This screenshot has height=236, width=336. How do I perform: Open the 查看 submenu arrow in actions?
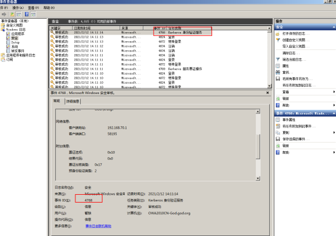[334, 92]
